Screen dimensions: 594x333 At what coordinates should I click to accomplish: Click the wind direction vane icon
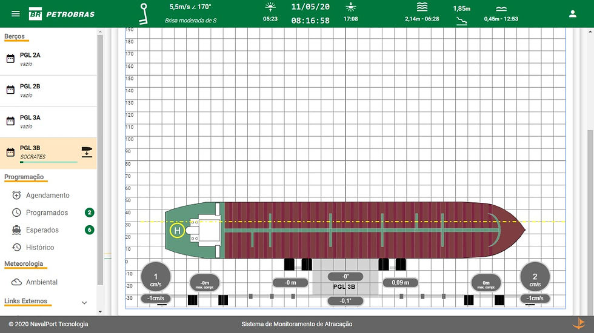pyautogui.click(x=143, y=14)
